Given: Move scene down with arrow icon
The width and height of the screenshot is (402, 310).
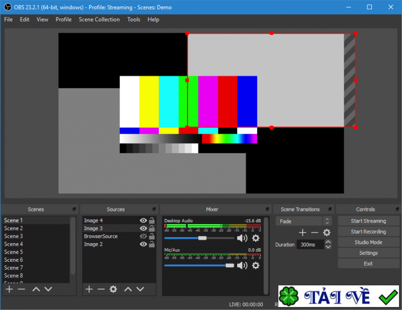Looking at the screenshot, I should click(48, 289).
